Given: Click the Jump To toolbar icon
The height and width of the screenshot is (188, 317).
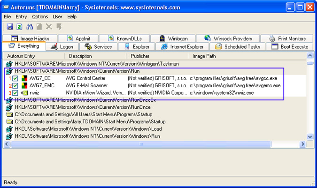Looking at the screenshot, I should [59, 27].
